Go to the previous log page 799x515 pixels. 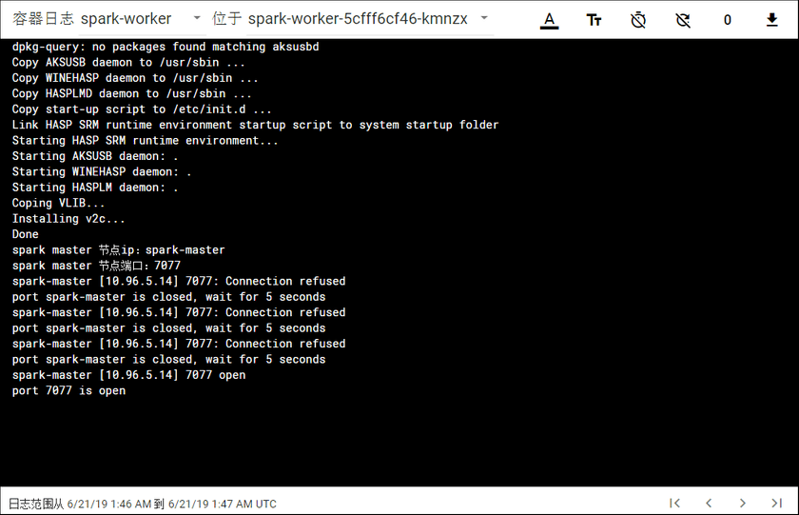pyautogui.click(x=709, y=503)
